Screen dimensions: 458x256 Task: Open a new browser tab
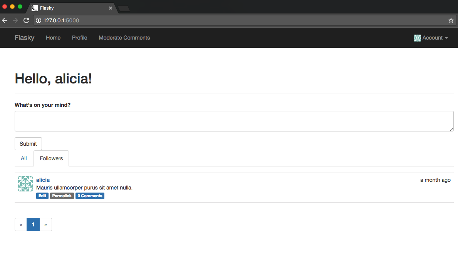[124, 8]
